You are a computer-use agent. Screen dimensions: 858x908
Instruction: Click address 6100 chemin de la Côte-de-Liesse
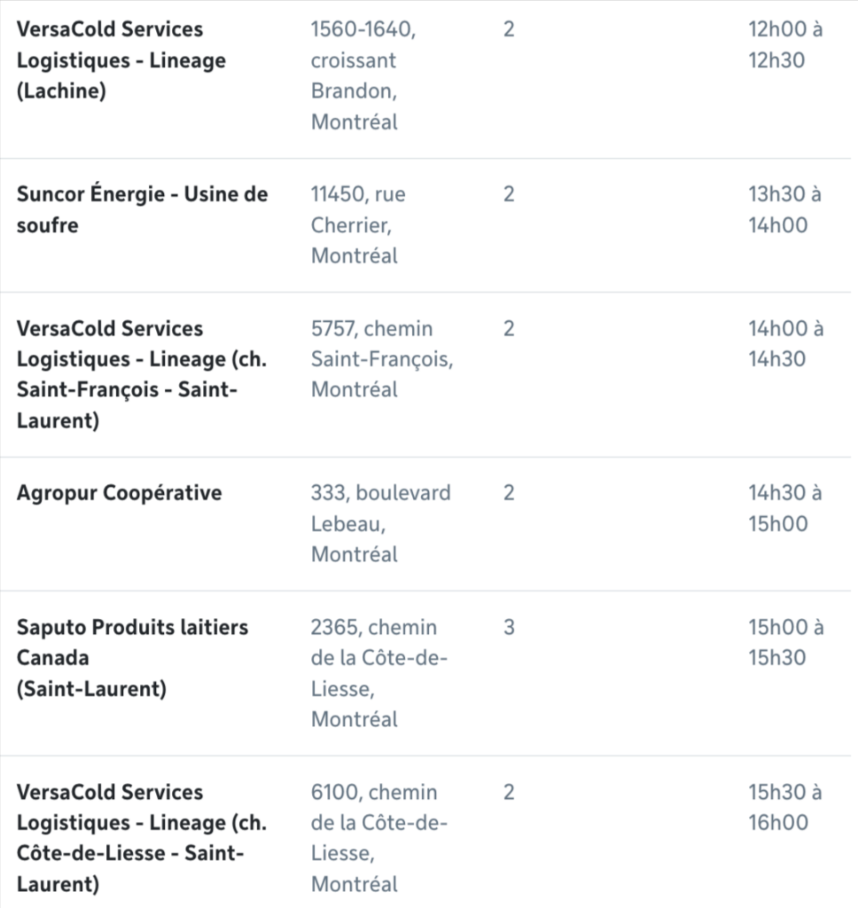pos(379,837)
